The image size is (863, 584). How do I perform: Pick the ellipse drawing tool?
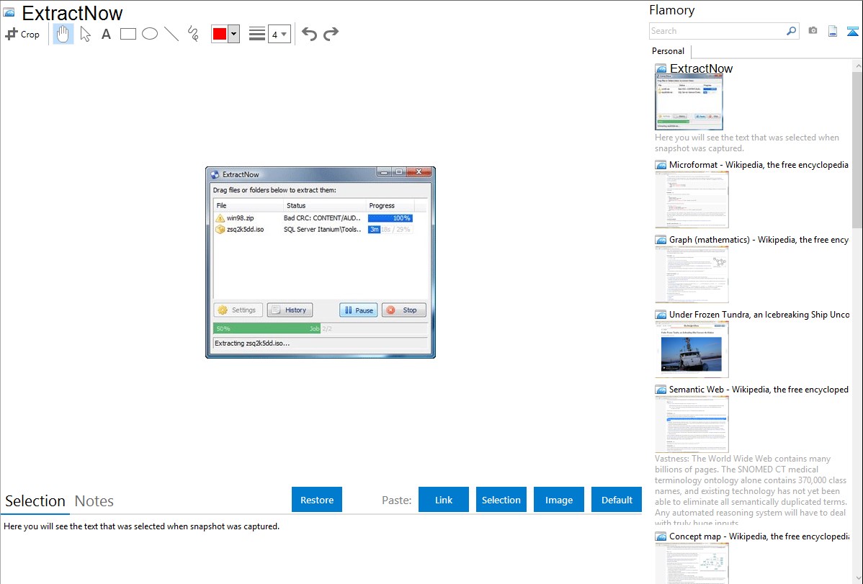pos(150,34)
